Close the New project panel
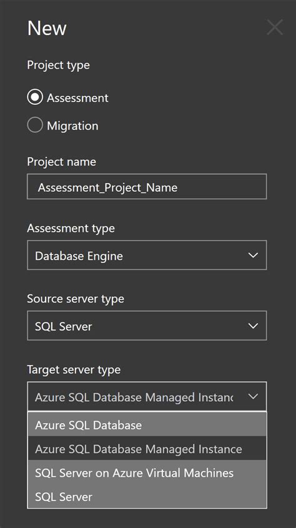296x528 pixels. coord(275,27)
